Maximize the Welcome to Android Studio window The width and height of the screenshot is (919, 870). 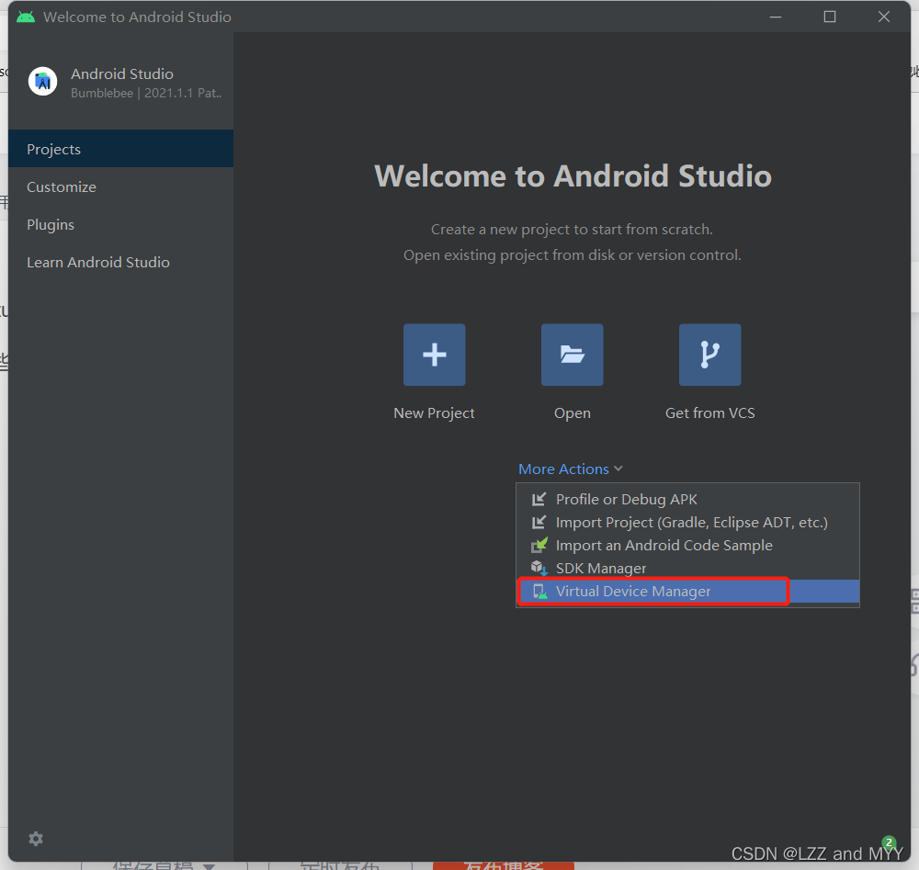(x=829, y=17)
